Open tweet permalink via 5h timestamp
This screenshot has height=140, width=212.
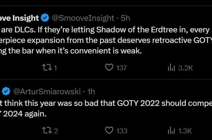125,18
